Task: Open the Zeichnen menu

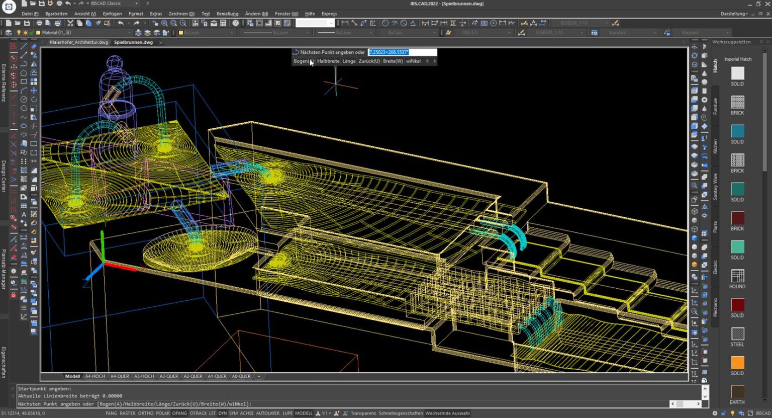Action: 181,14
